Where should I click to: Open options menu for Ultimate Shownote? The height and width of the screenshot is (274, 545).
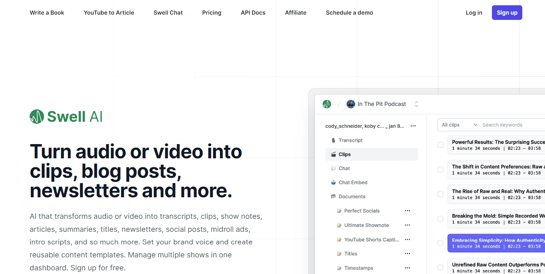pyautogui.click(x=407, y=225)
